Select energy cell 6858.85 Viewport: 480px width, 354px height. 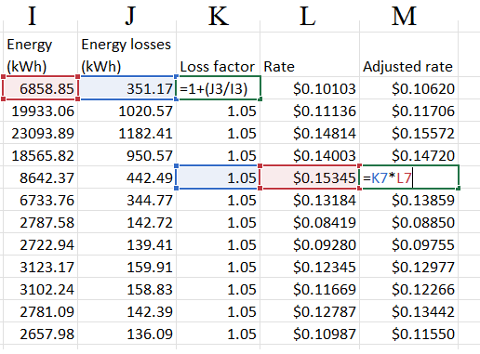[40, 88]
